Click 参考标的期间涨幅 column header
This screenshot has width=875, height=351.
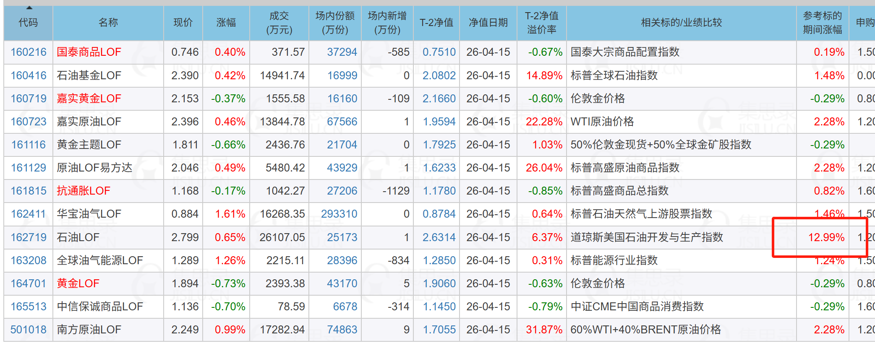[822, 23]
